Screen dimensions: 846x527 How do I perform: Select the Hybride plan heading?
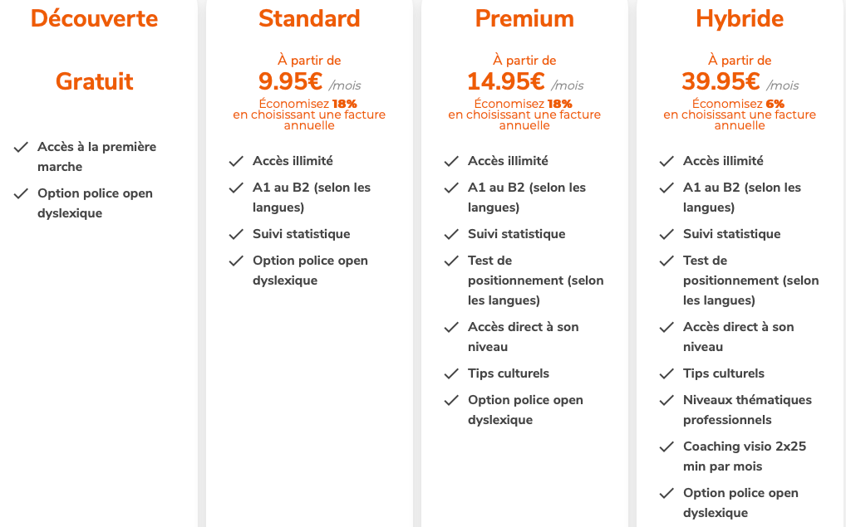tap(740, 18)
